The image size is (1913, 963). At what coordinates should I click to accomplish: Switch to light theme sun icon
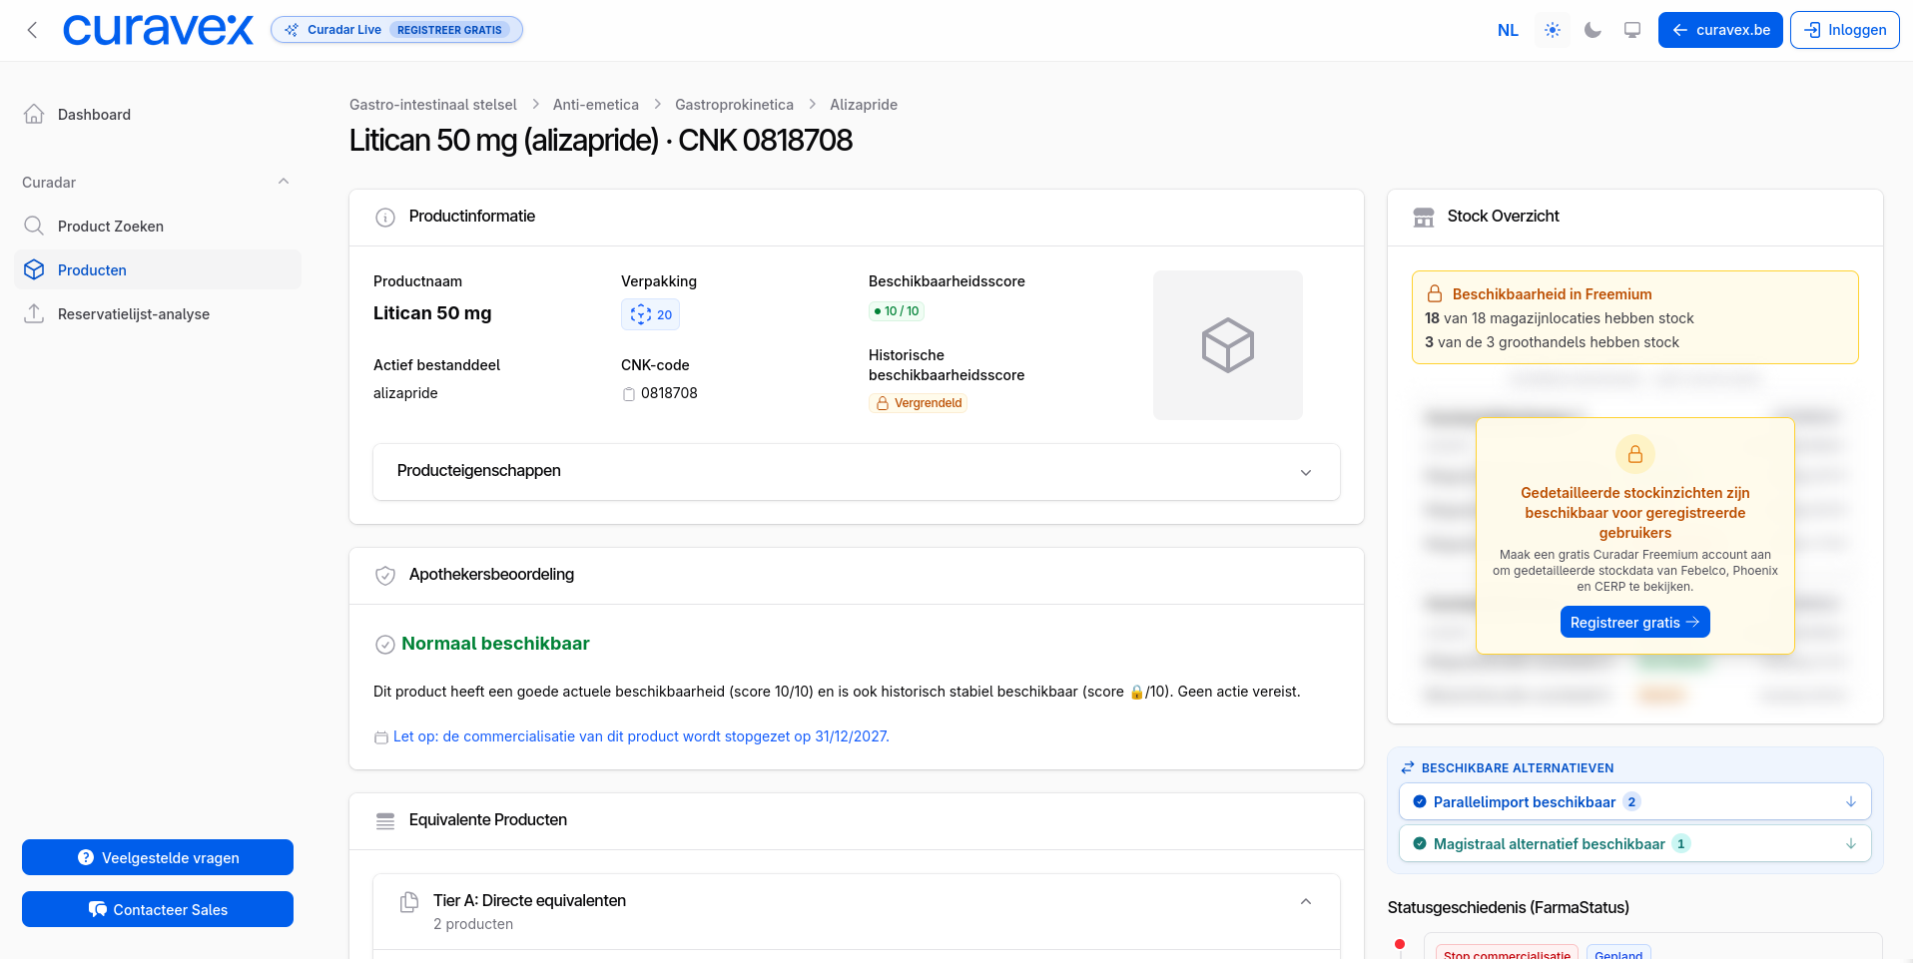coord(1553,30)
